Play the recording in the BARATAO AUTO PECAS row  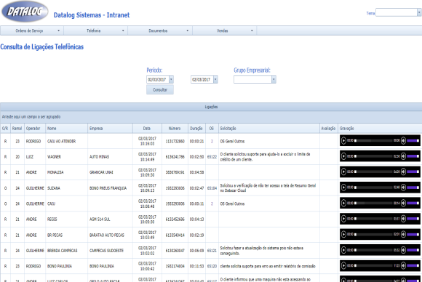pos(343,235)
